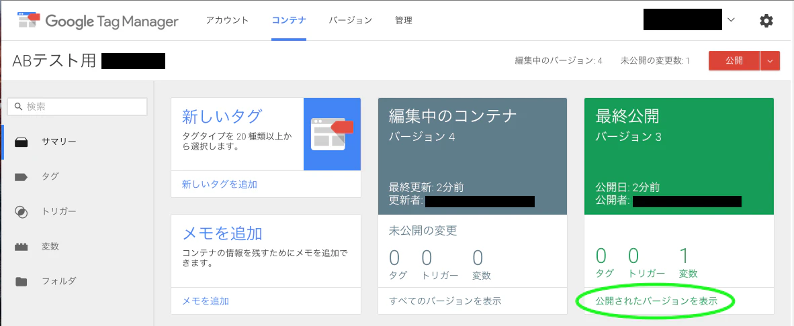Click 編集中のバージョン: 4 text
794x326 pixels.
click(558, 60)
